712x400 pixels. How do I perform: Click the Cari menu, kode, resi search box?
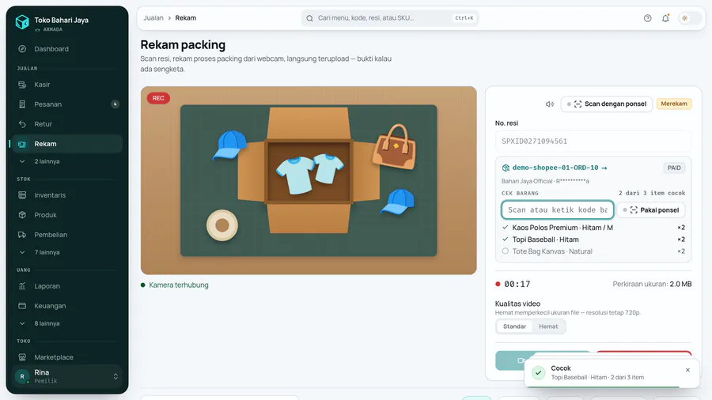click(x=389, y=18)
